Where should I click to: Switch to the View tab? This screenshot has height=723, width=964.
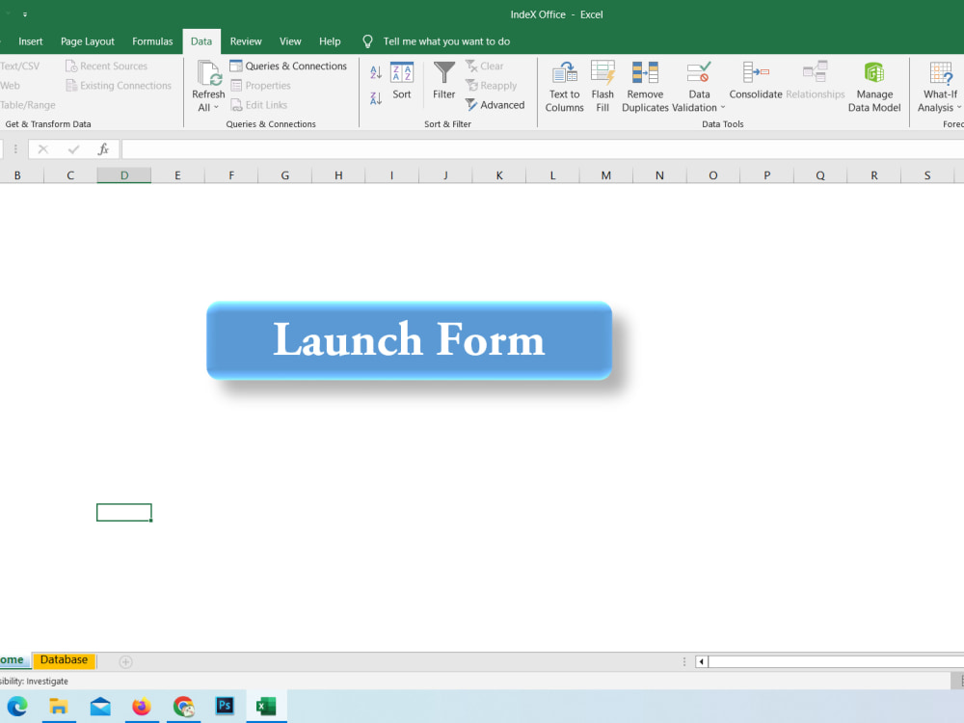click(290, 41)
